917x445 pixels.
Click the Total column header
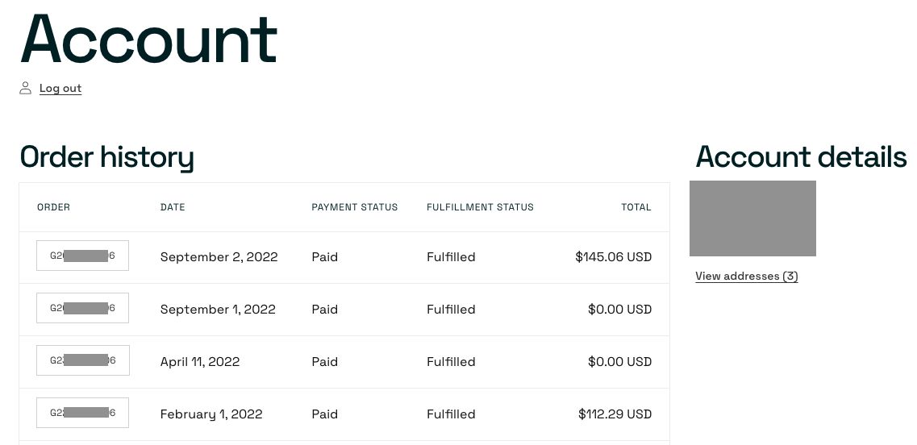(x=636, y=207)
